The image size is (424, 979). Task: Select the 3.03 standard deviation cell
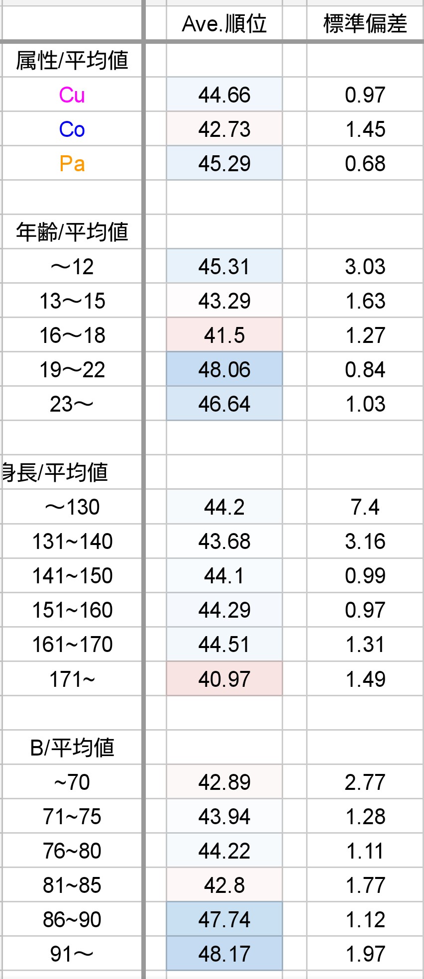365,267
